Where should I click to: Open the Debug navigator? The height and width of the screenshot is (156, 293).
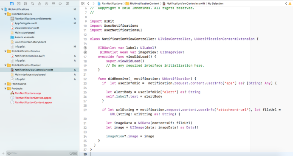tap(54, 3)
